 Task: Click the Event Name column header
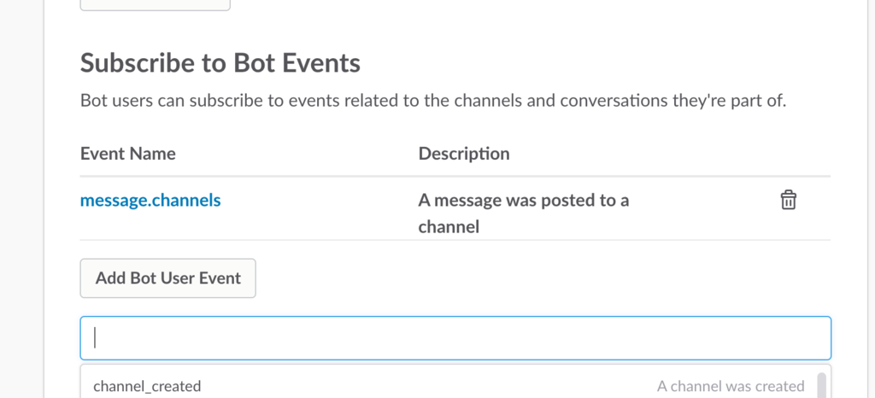coord(128,153)
